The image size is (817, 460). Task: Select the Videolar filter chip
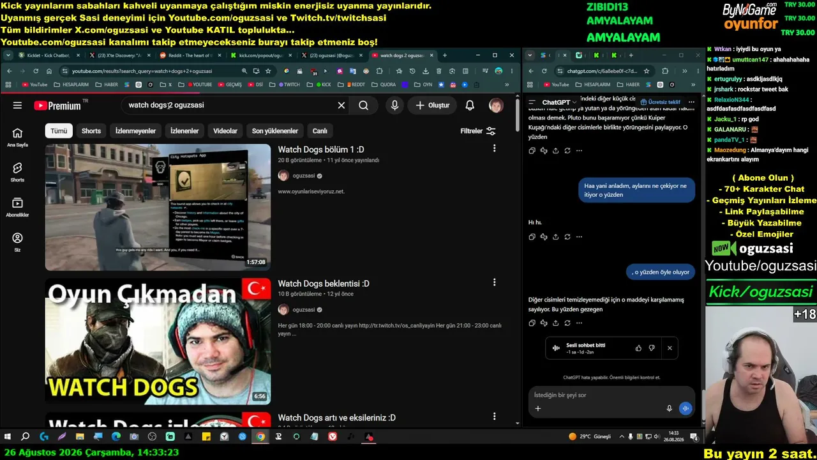click(225, 131)
